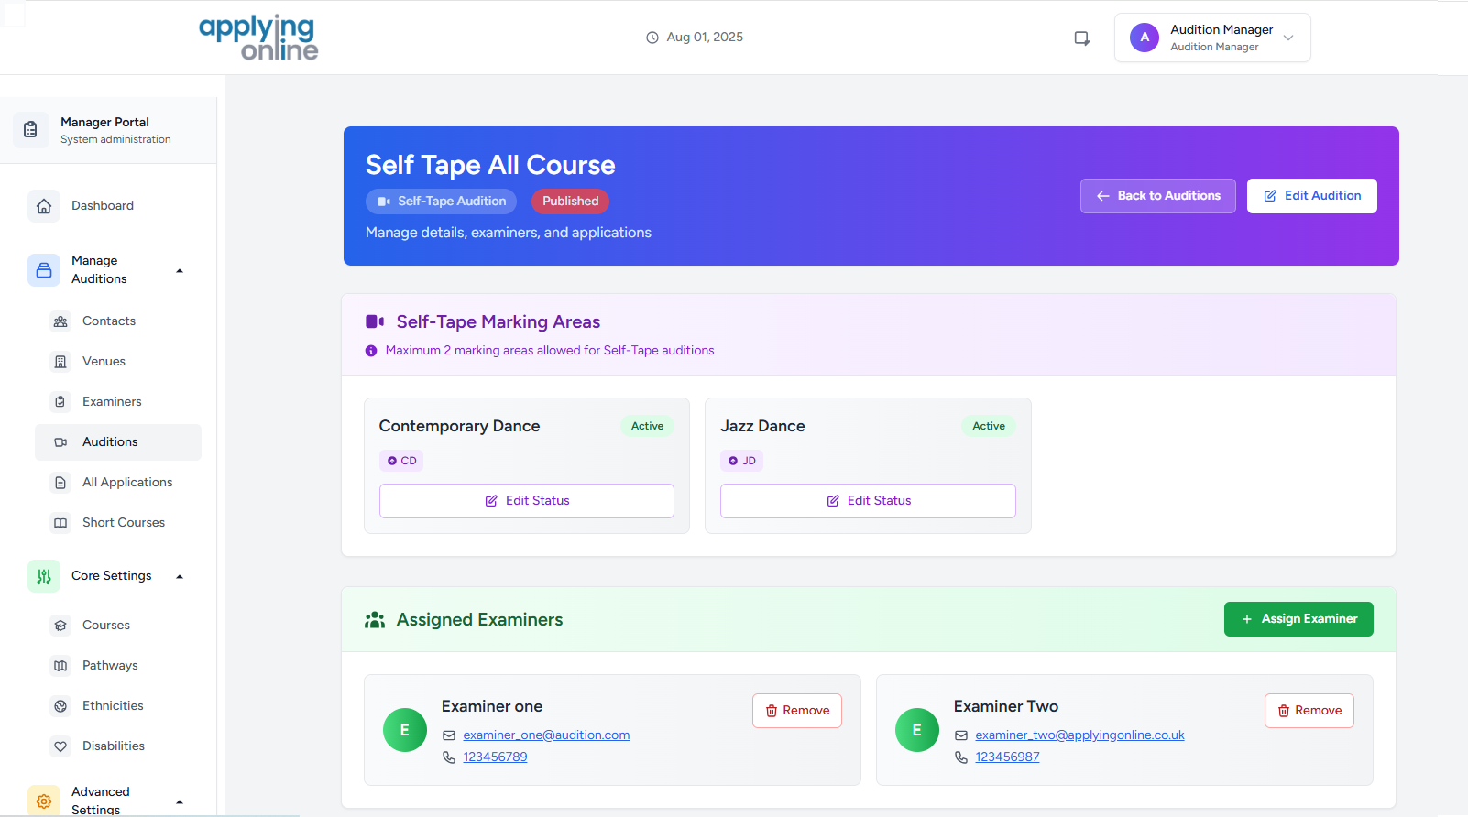The width and height of the screenshot is (1468, 817).
Task: Click the Assign Examiner button
Action: (1298, 619)
